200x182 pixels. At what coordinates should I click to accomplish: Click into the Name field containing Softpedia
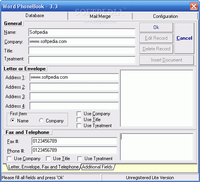coord(82,32)
